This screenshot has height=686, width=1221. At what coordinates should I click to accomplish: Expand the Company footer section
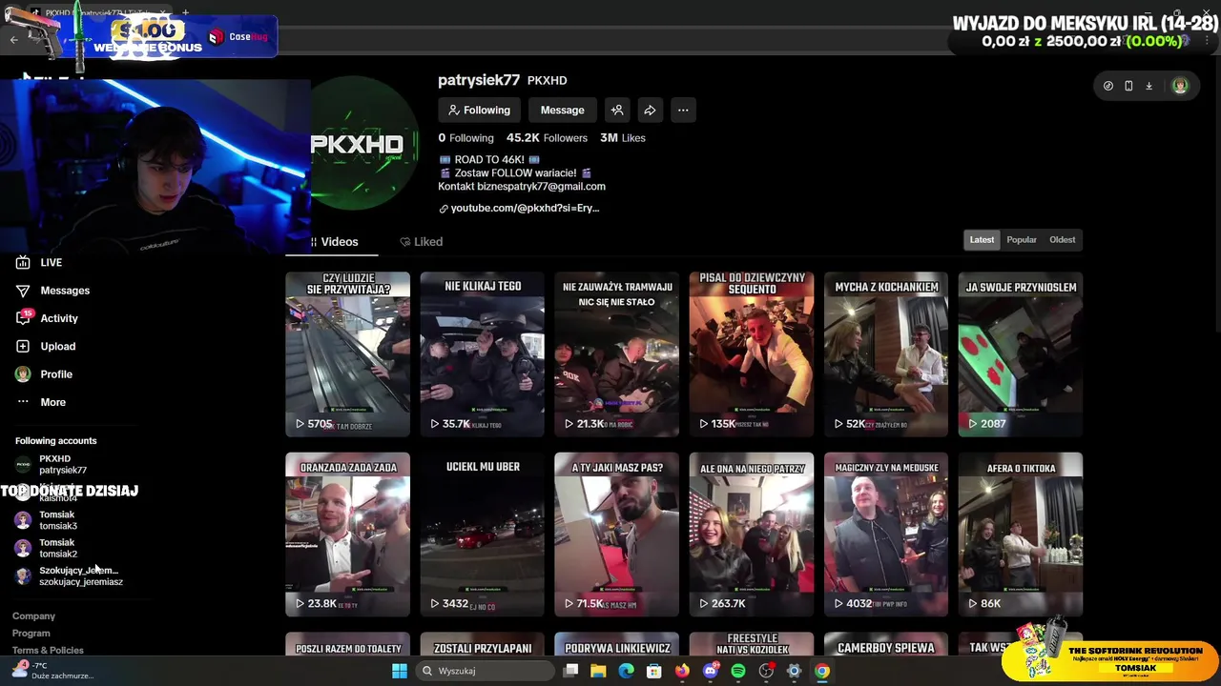coord(33,616)
